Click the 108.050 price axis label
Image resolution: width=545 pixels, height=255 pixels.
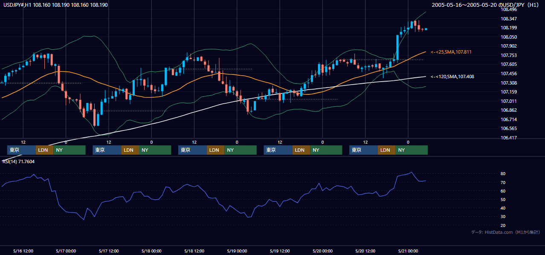coord(509,37)
